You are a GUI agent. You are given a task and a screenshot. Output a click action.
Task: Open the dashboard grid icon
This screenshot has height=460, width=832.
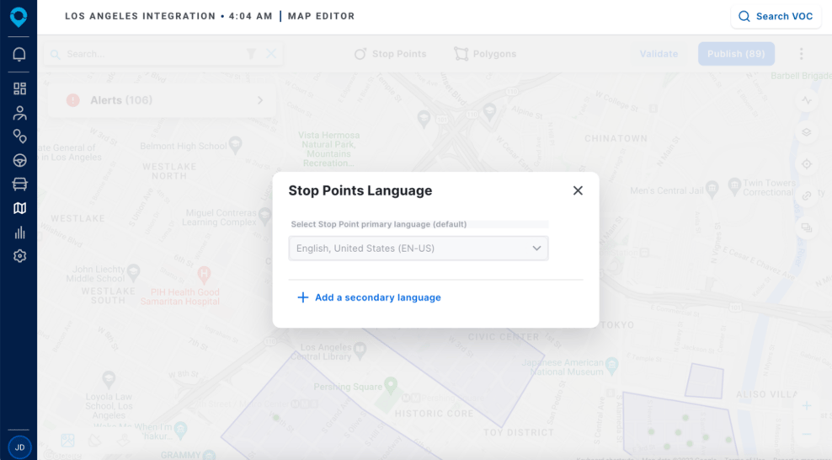tap(19, 88)
